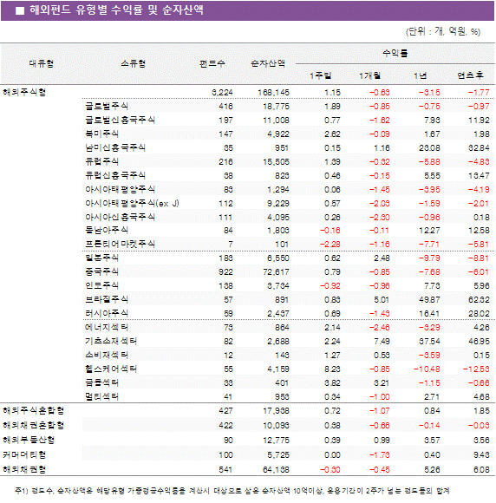Viewport: 496px width, 503px height.
Task: Click the '49.87' one-year return of 브라질주식
Action: pos(429,300)
